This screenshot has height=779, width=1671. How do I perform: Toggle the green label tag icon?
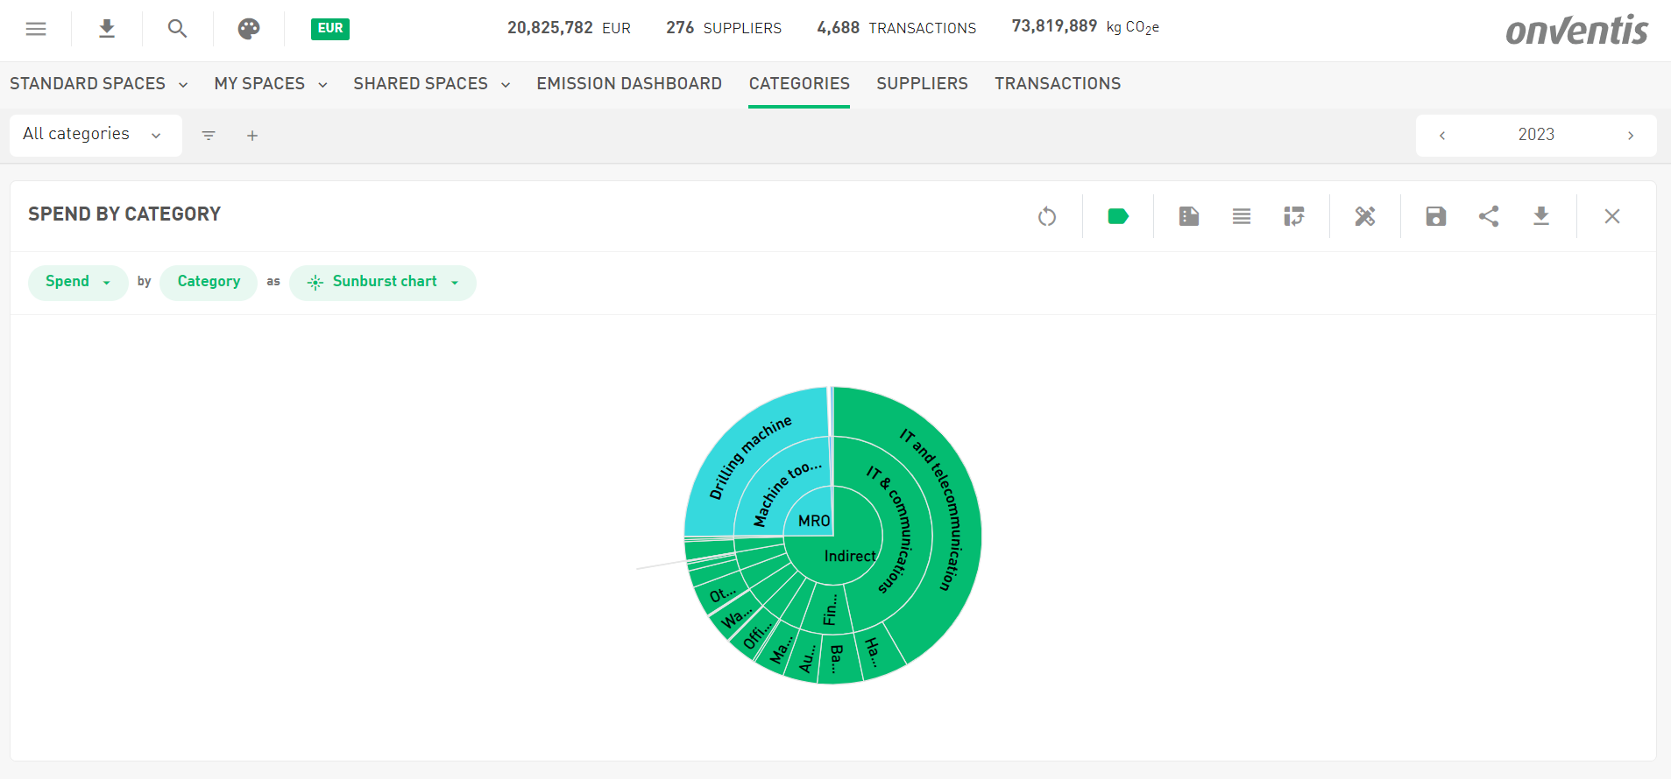point(1118,216)
